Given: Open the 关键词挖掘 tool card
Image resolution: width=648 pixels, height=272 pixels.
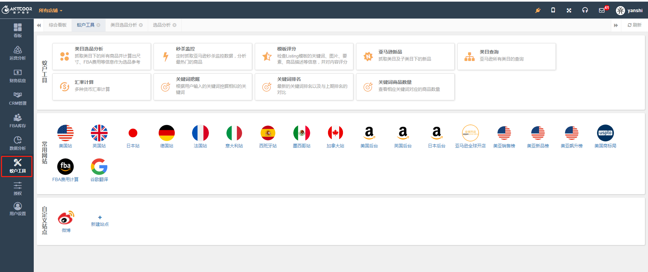Looking at the screenshot, I should (203, 87).
